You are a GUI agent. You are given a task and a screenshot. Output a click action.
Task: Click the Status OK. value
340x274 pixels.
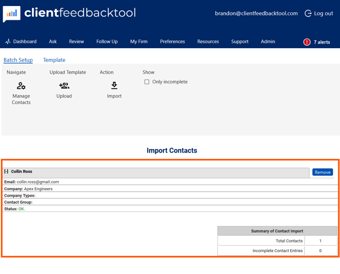[x=22, y=209]
